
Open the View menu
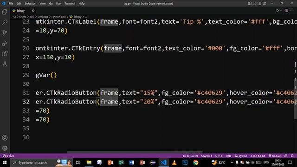(42, 3)
